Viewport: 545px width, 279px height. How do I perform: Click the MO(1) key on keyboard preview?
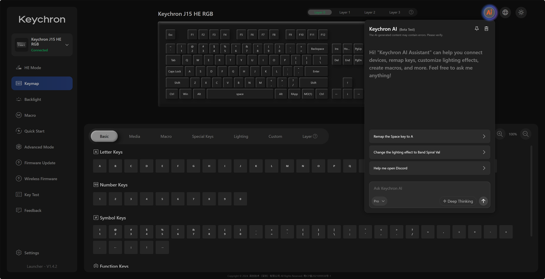308,94
